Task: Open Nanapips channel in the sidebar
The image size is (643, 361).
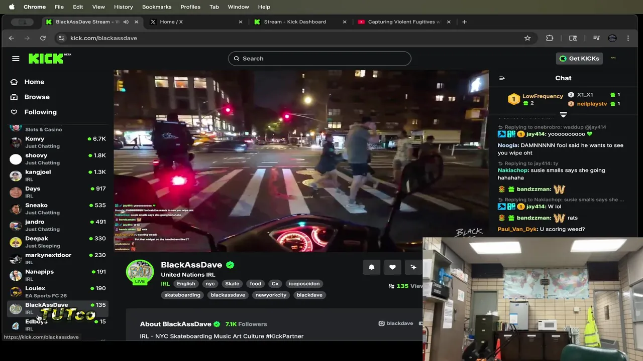Action: click(x=58, y=275)
